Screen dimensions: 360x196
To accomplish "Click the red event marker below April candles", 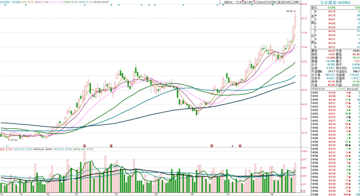I will click(111, 145).
